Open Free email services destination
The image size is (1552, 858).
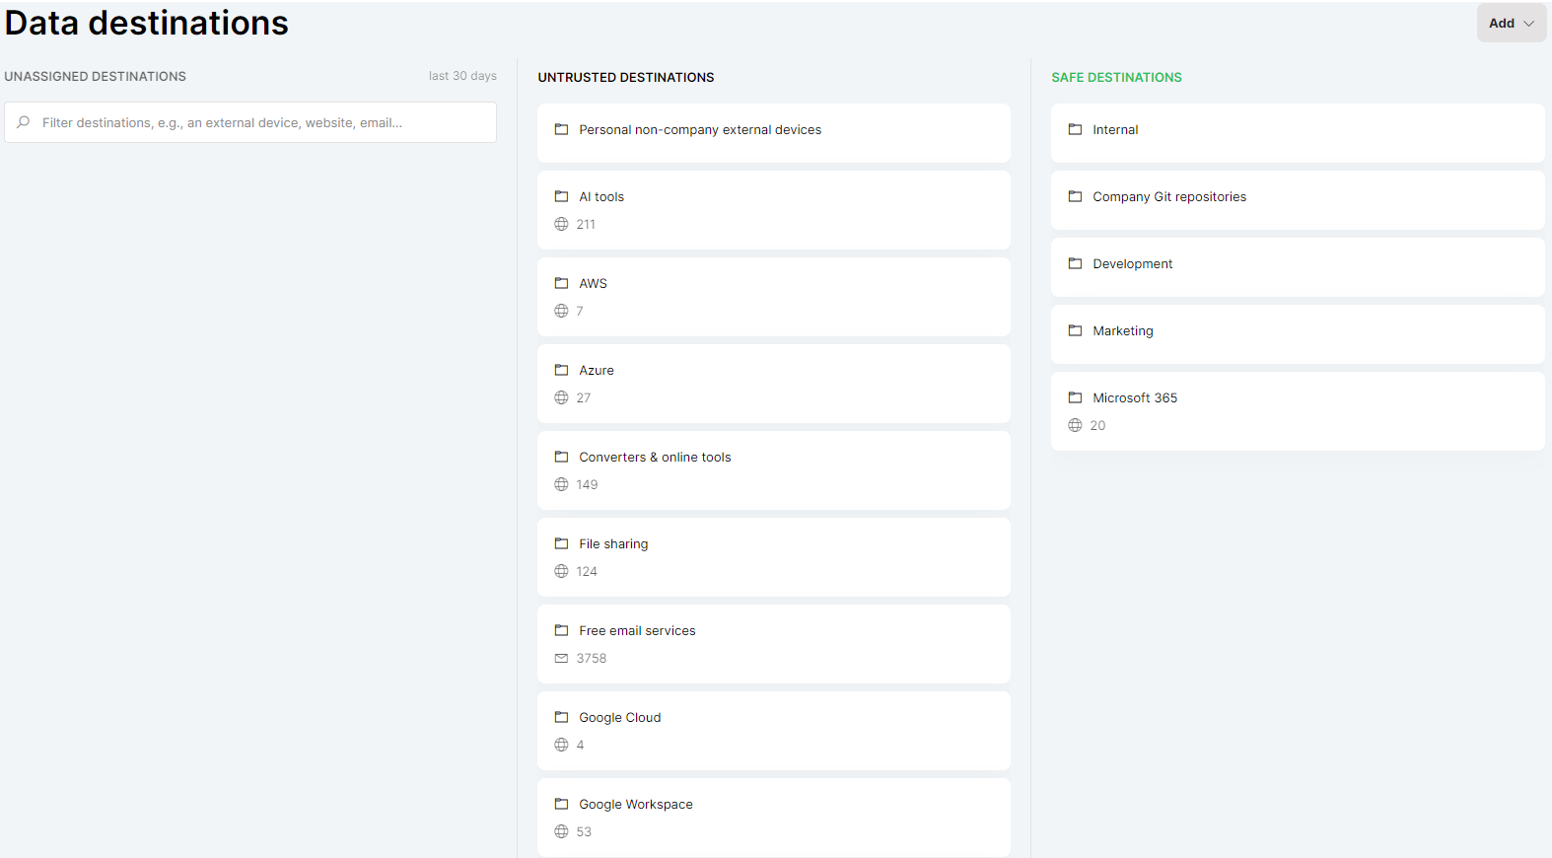click(x=774, y=644)
